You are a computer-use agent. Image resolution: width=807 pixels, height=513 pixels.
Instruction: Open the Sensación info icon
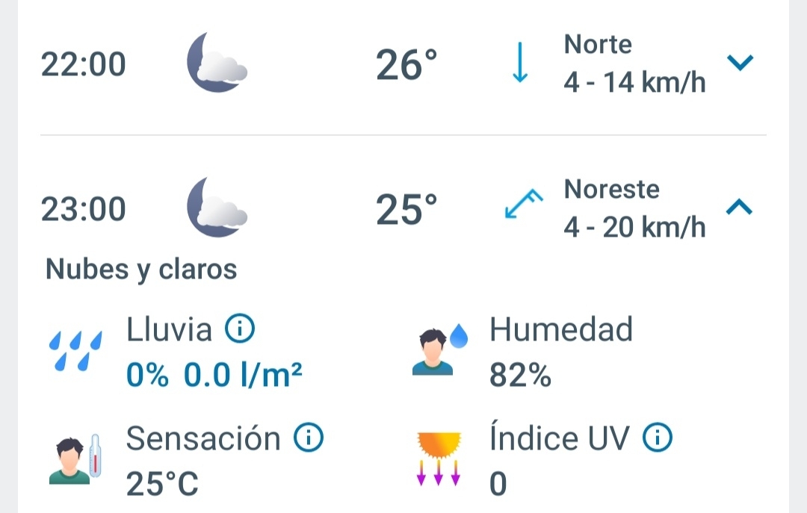(x=308, y=438)
